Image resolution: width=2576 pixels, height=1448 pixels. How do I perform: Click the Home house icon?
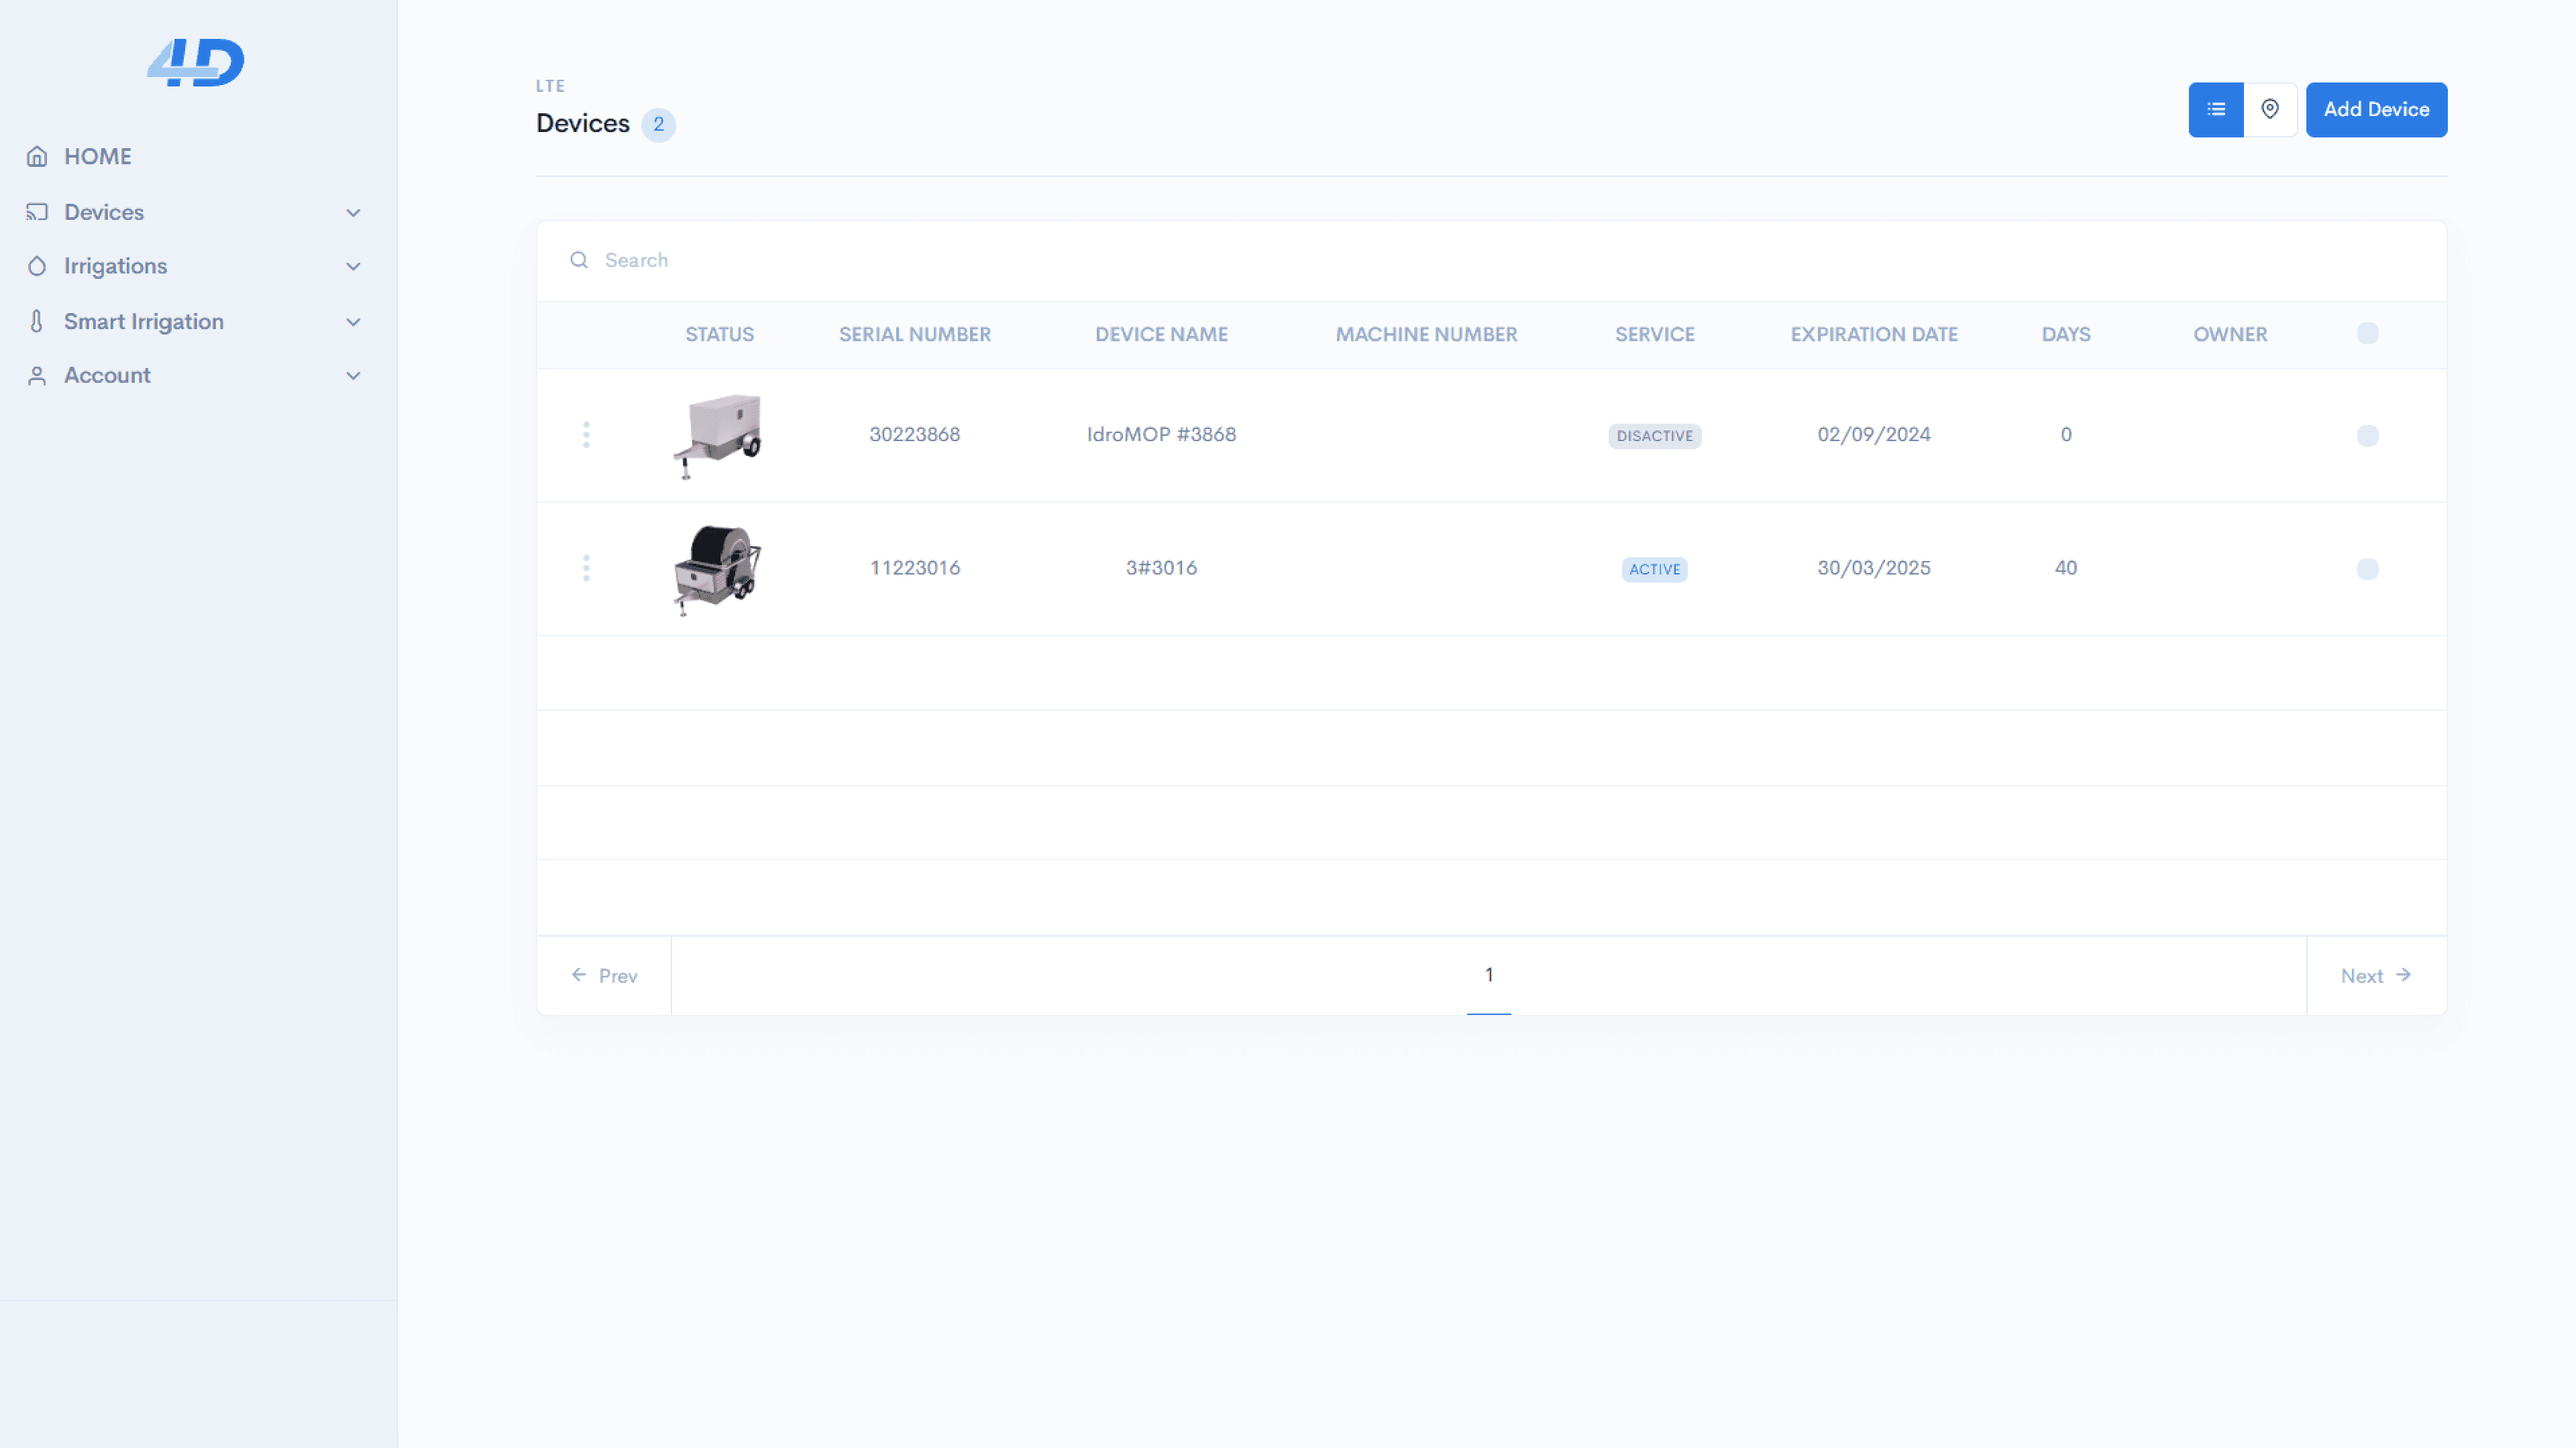[37, 156]
